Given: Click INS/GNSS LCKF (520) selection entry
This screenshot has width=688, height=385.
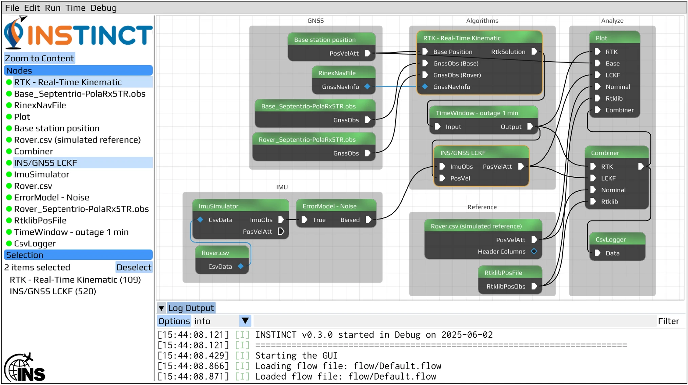Looking at the screenshot, I should click(x=53, y=291).
